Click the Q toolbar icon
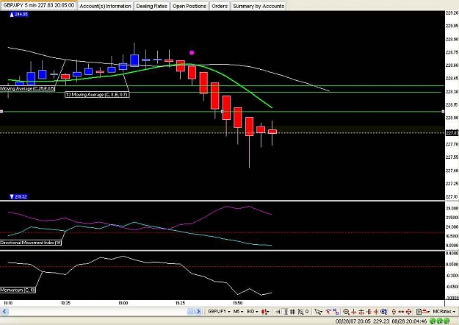This screenshot has width=459, height=325. click(307, 312)
